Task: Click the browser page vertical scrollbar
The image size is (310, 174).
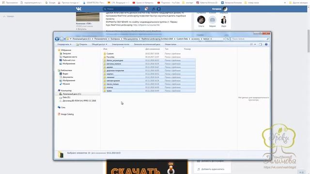Action: [309, 41]
